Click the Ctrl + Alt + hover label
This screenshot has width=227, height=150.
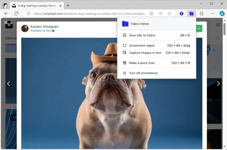(178, 53)
